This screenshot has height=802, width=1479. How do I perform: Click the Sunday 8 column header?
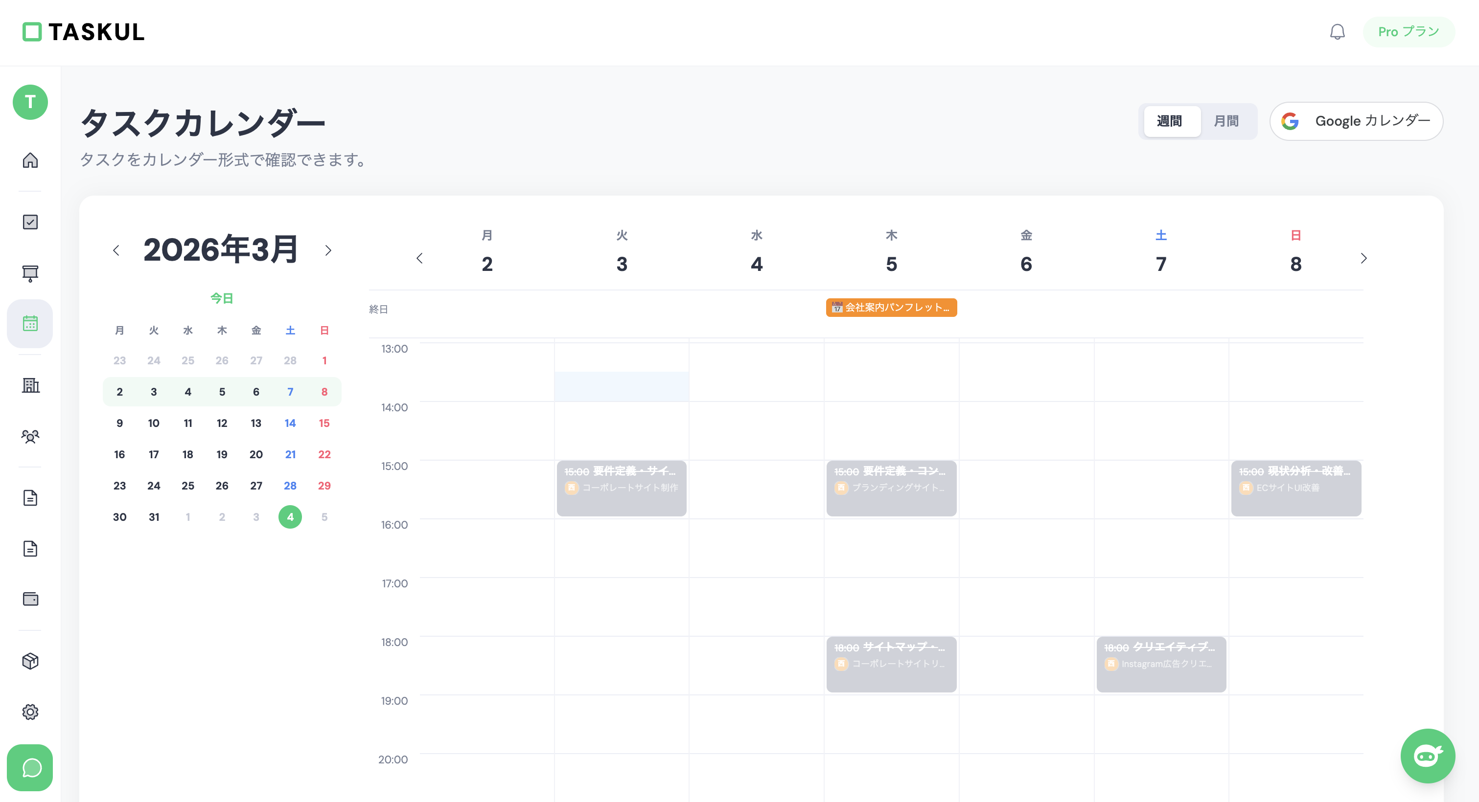click(x=1296, y=252)
